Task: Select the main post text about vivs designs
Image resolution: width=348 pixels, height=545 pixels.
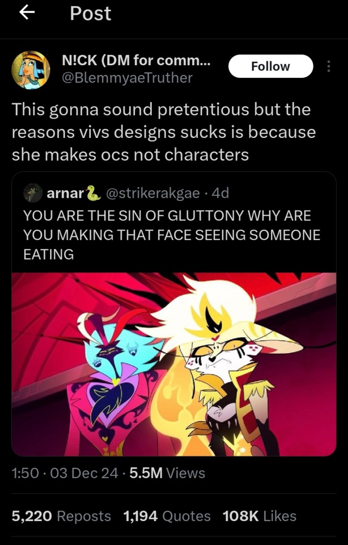Action: point(164,132)
